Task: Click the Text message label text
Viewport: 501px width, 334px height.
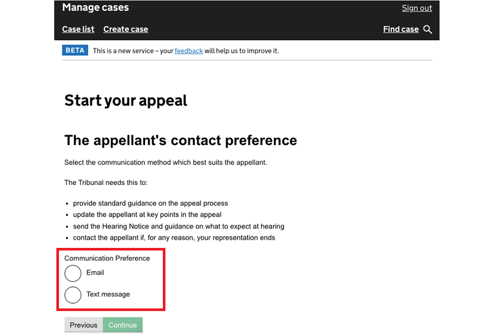Action: click(x=108, y=294)
